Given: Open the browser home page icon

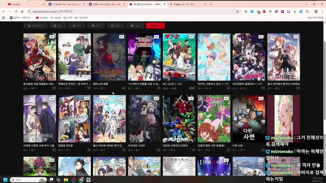Looking at the screenshot, I should tap(22, 11).
